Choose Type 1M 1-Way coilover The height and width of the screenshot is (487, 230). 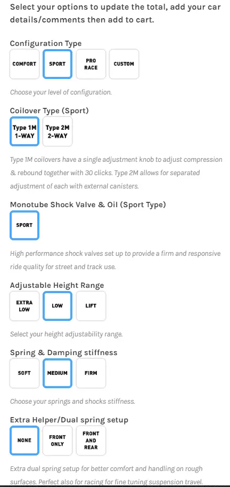tap(24, 131)
